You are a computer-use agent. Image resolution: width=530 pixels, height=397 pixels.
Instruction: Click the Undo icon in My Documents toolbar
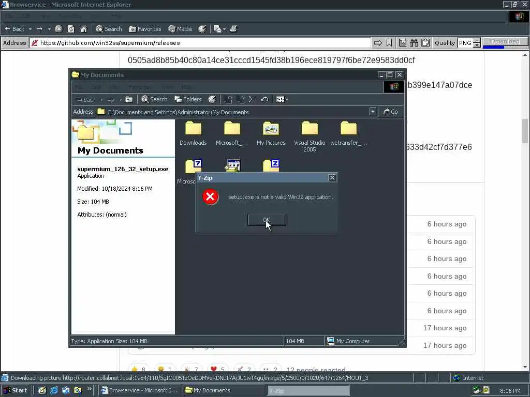point(264,100)
